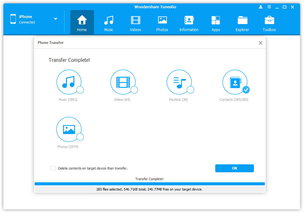
Task: Toggle the Videos (65) selection circle
Action: click(134, 89)
